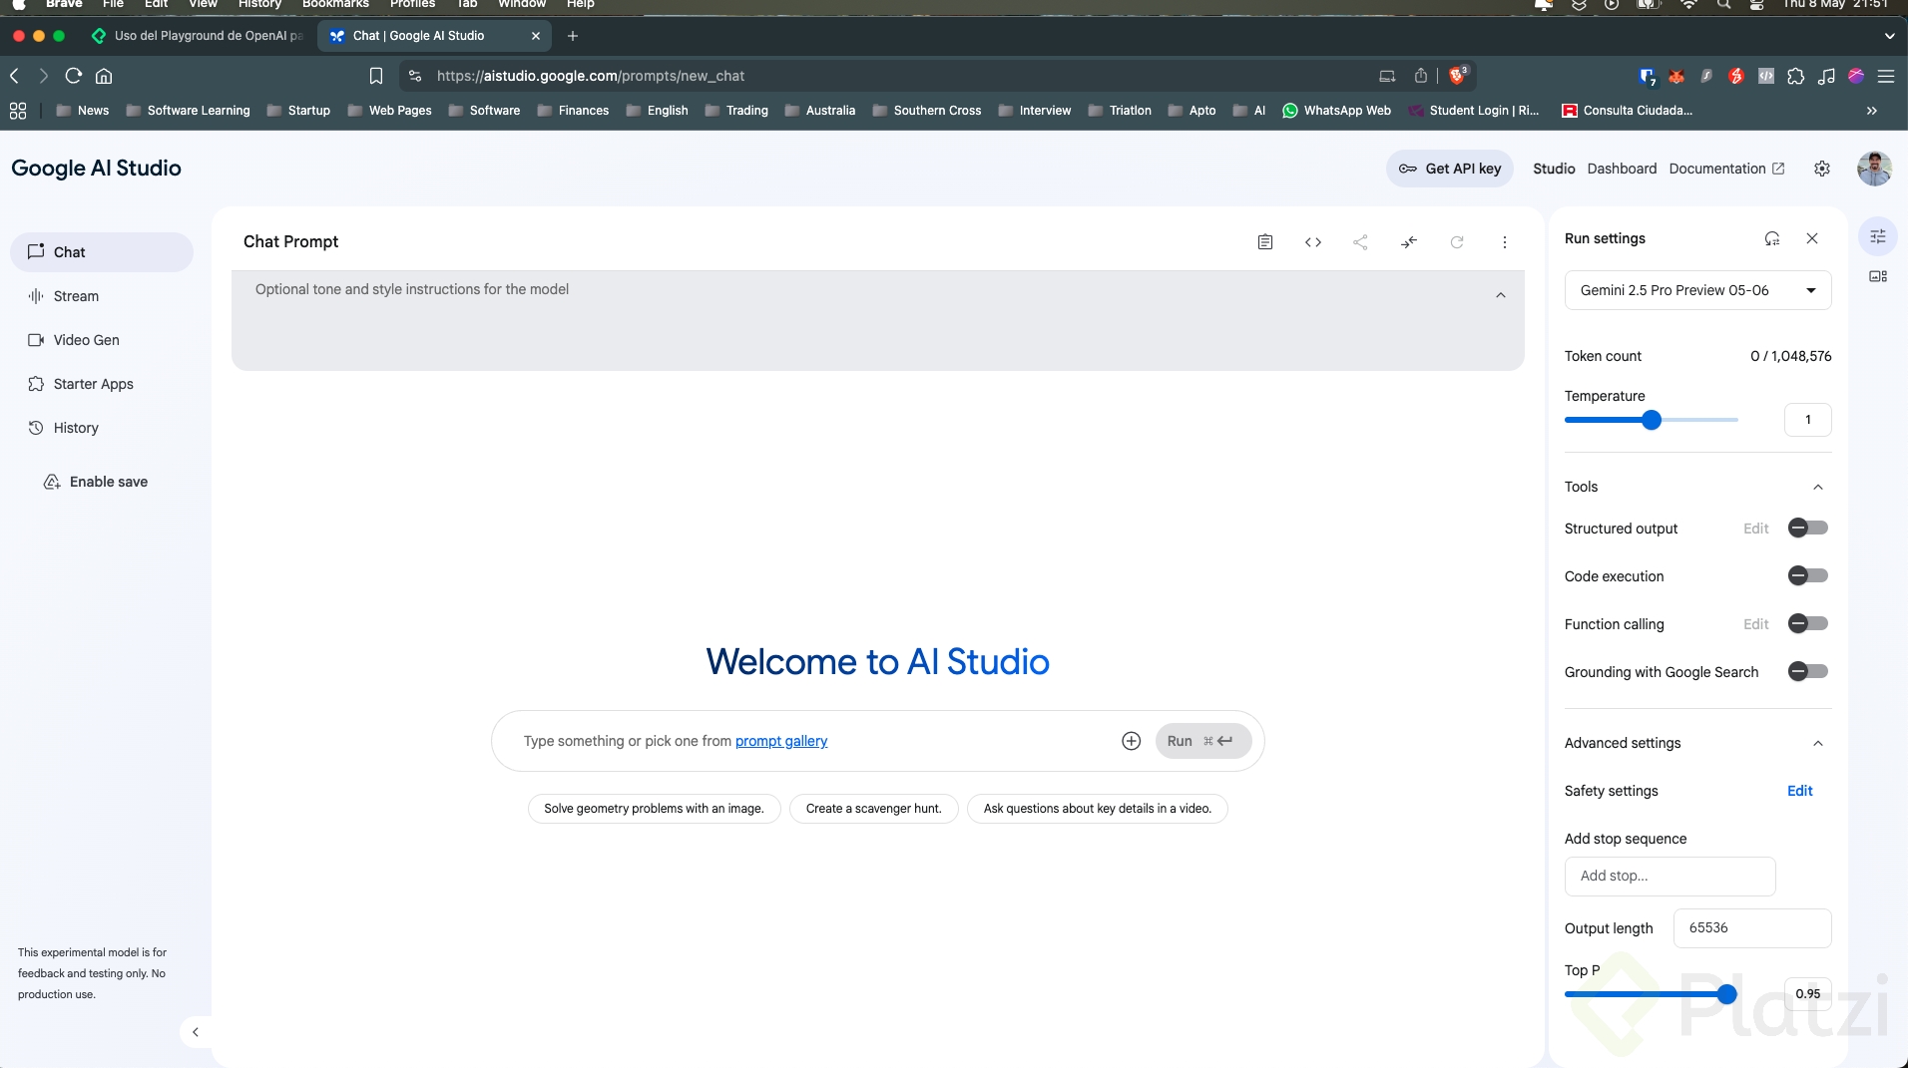The width and height of the screenshot is (1908, 1068).
Task: Select the scavenger hunt suggestion chip
Action: click(873, 809)
